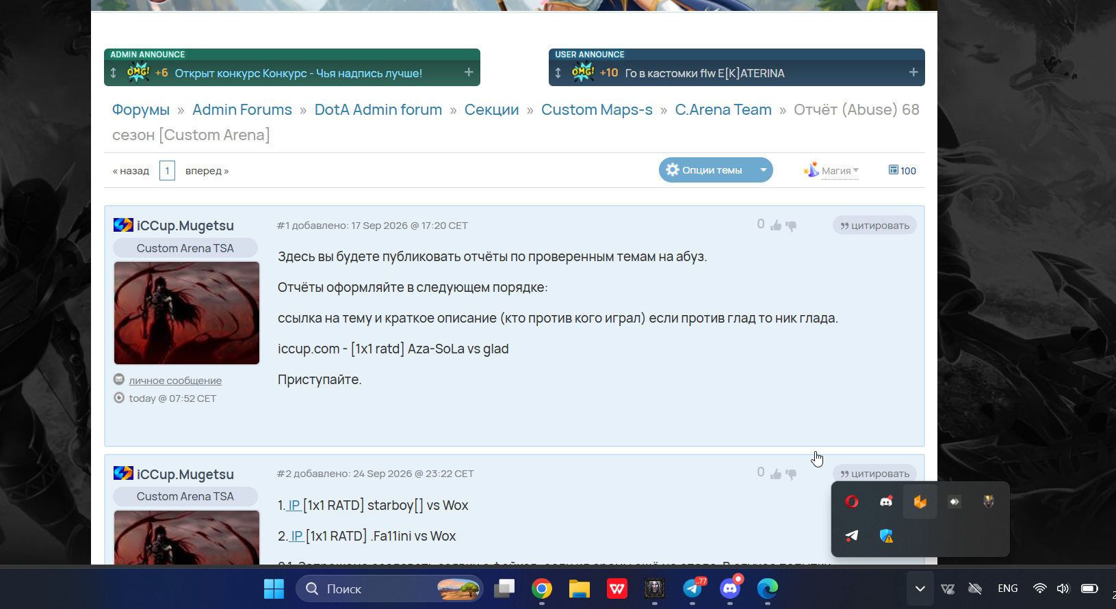This screenshot has height=609, width=1116.
Task: Expand the Admin Announce panel
Action: 469,72
